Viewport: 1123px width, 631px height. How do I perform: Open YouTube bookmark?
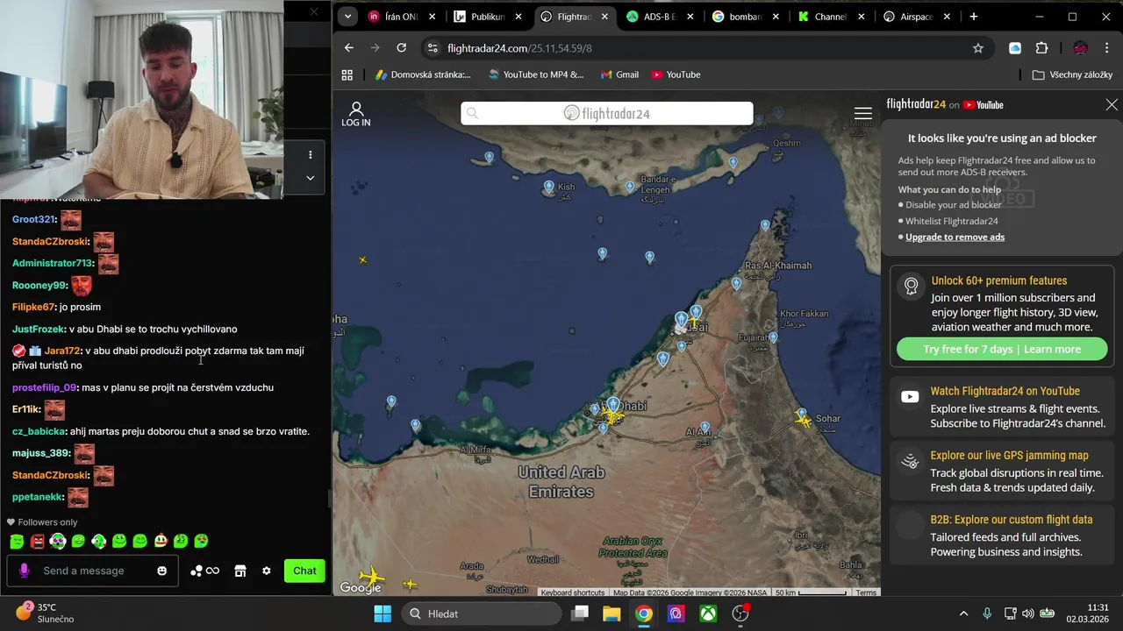coord(676,74)
